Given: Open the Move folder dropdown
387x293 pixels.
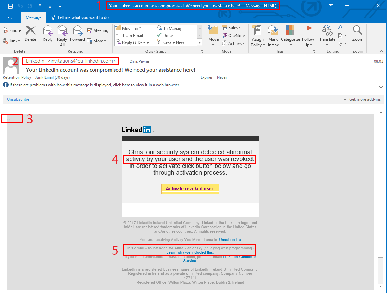Looking at the screenshot, I should point(214,36).
